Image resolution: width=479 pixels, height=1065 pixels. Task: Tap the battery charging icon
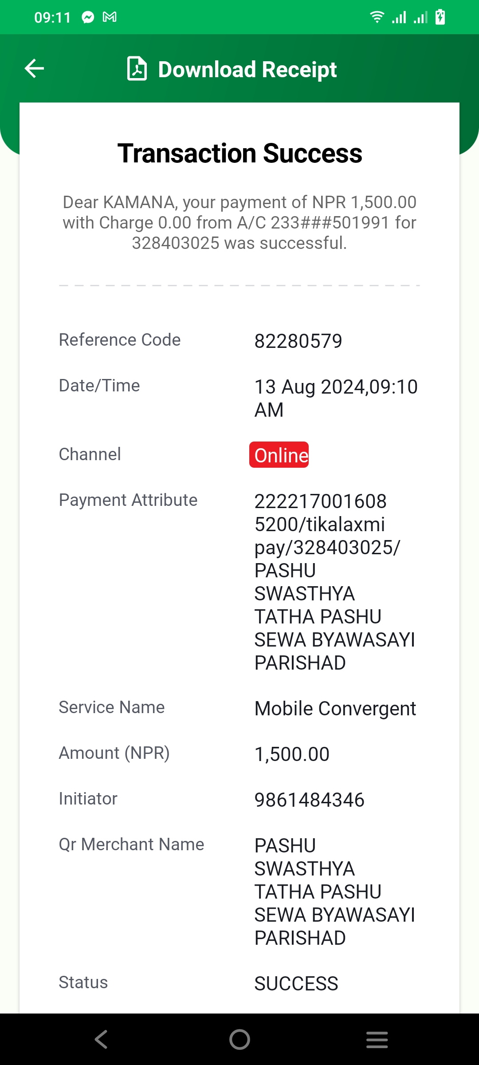pyautogui.click(x=440, y=17)
